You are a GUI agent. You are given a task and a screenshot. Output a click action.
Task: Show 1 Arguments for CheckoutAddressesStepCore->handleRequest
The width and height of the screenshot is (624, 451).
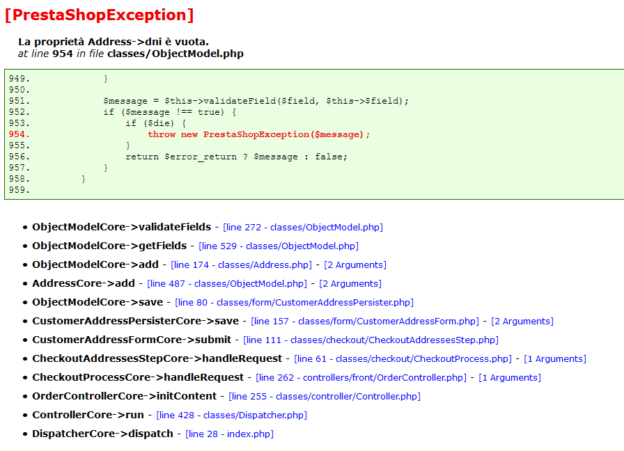click(555, 358)
